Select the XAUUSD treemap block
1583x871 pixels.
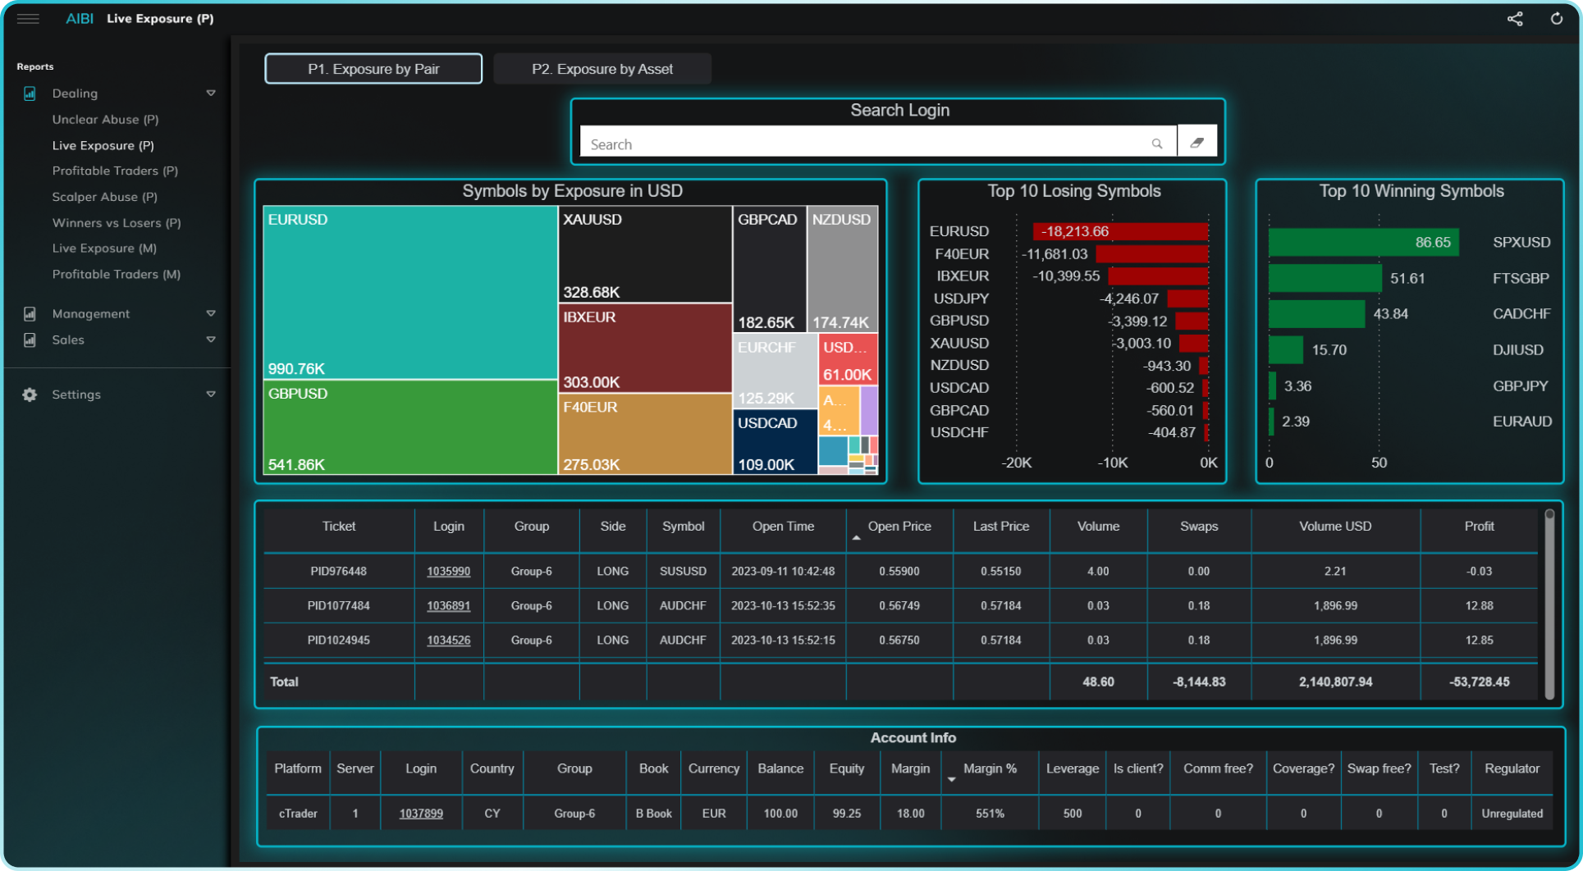pos(645,254)
